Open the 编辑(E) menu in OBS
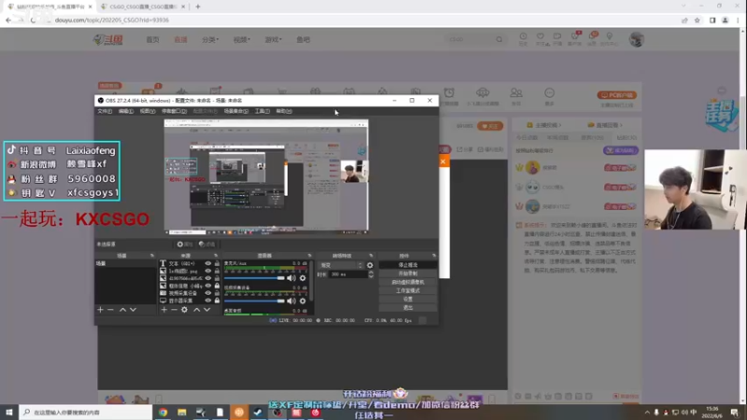747x420 pixels. (126, 111)
